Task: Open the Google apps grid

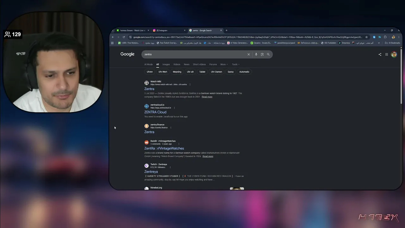Action: coord(387,54)
